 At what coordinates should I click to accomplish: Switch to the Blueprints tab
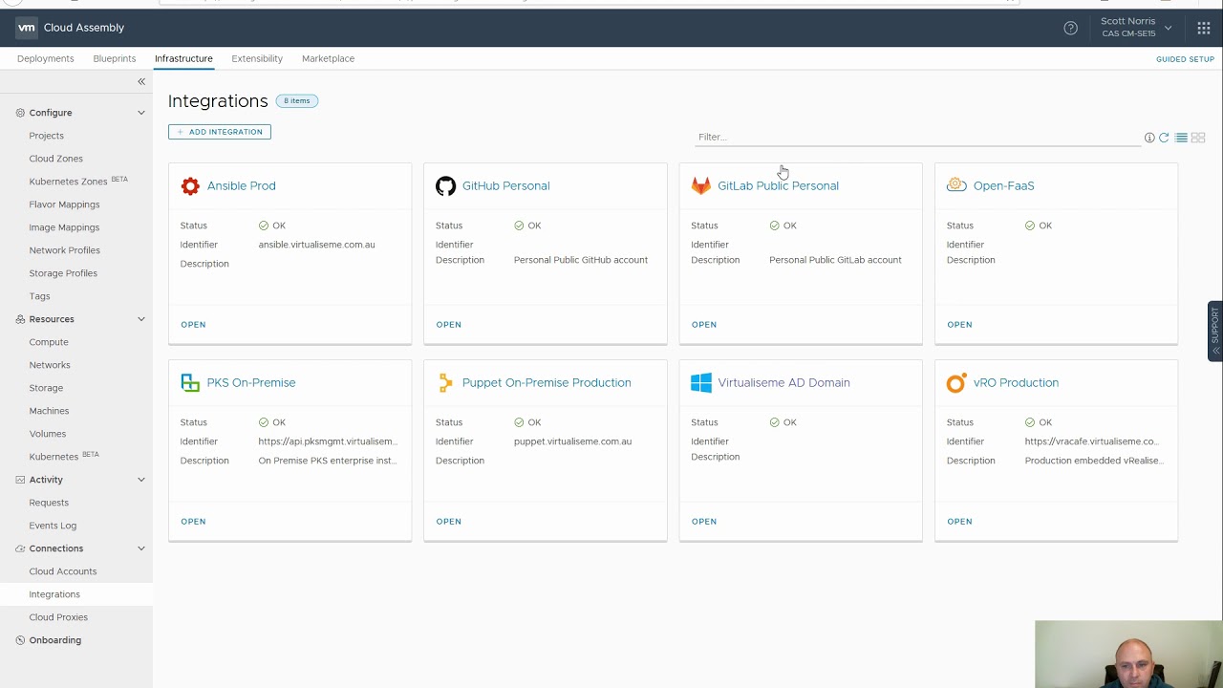114,58
